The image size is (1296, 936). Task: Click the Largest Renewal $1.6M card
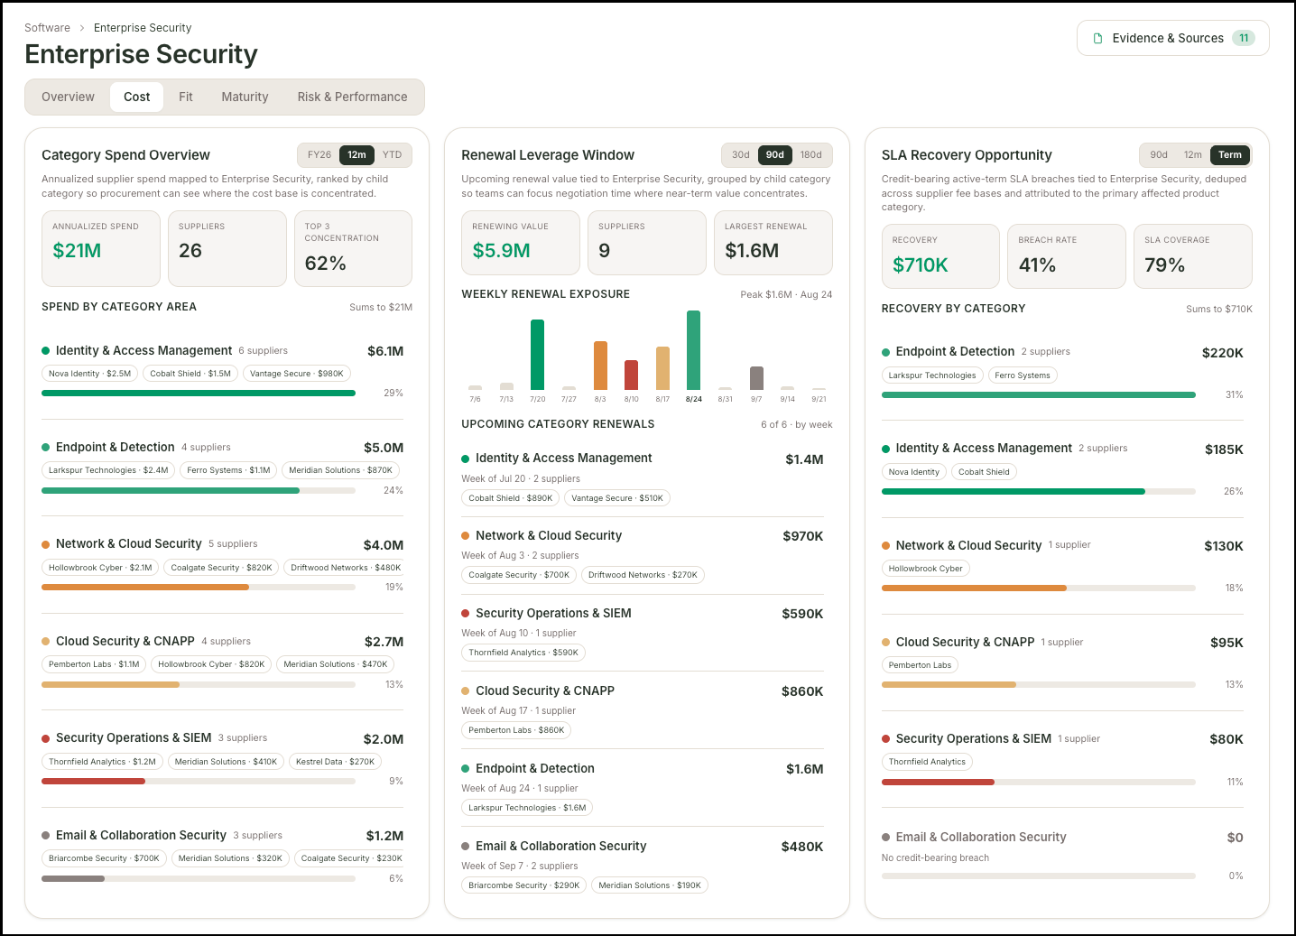(773, 243)
